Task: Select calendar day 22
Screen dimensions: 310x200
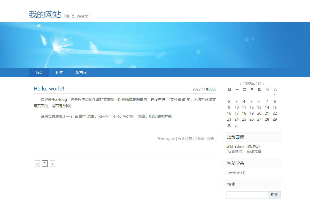Action: click(275, 113)
